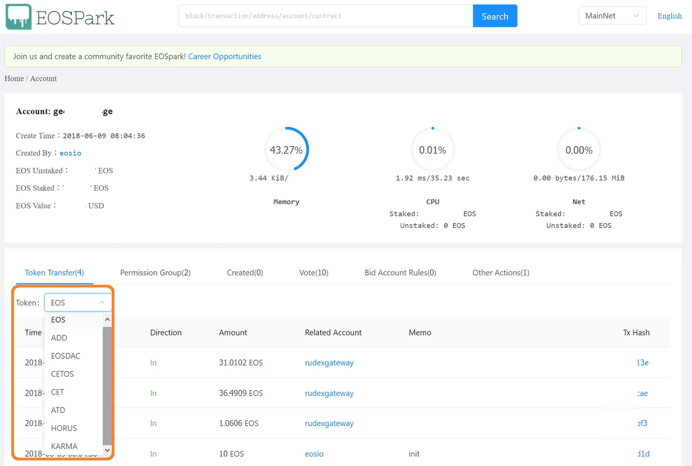Click the init memo cell
The width and height of the screenshot is (692, 466).
tap(414, 454)
